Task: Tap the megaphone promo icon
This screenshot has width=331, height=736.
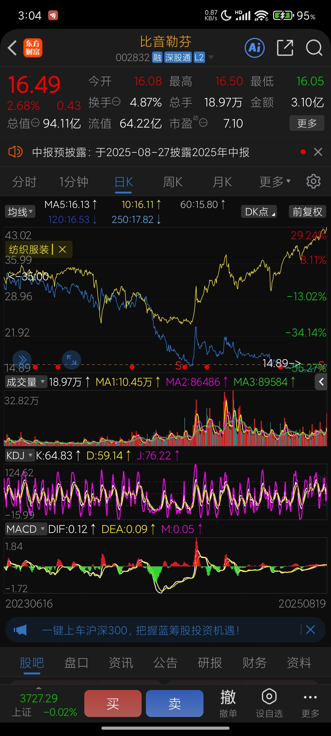Action: (x=20, y=630)
